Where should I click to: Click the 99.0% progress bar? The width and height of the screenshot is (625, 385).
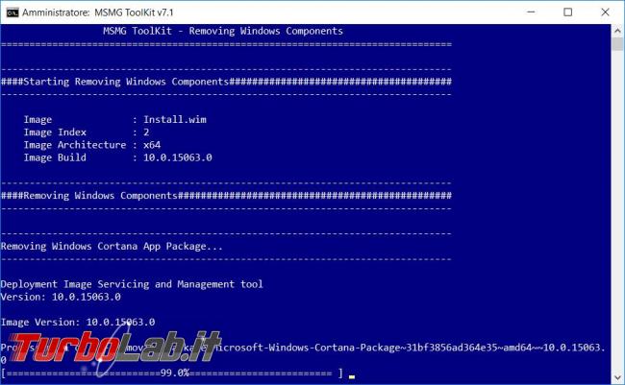(x=172, y=373)
